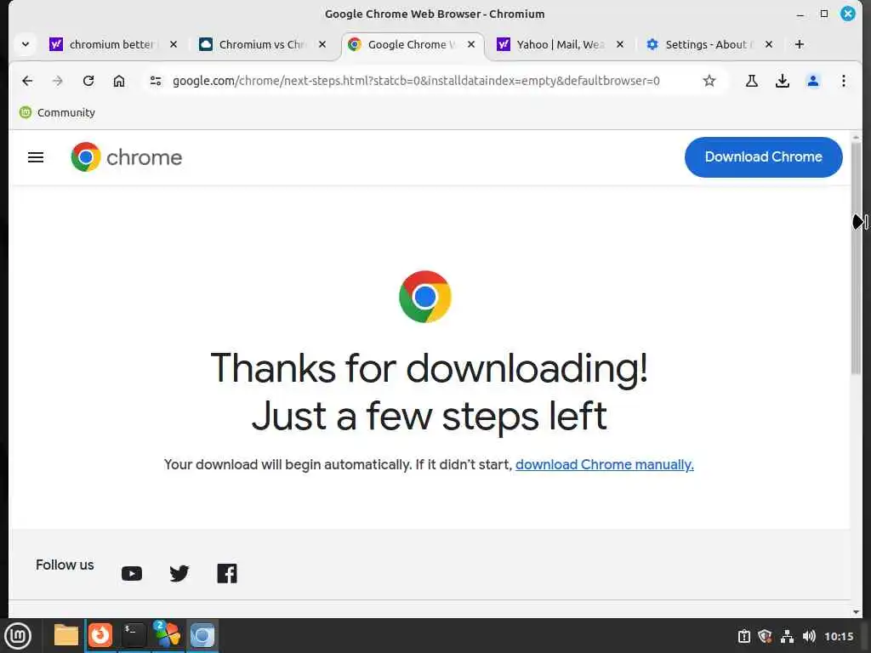Close the chromium better tab

[174, 44]
